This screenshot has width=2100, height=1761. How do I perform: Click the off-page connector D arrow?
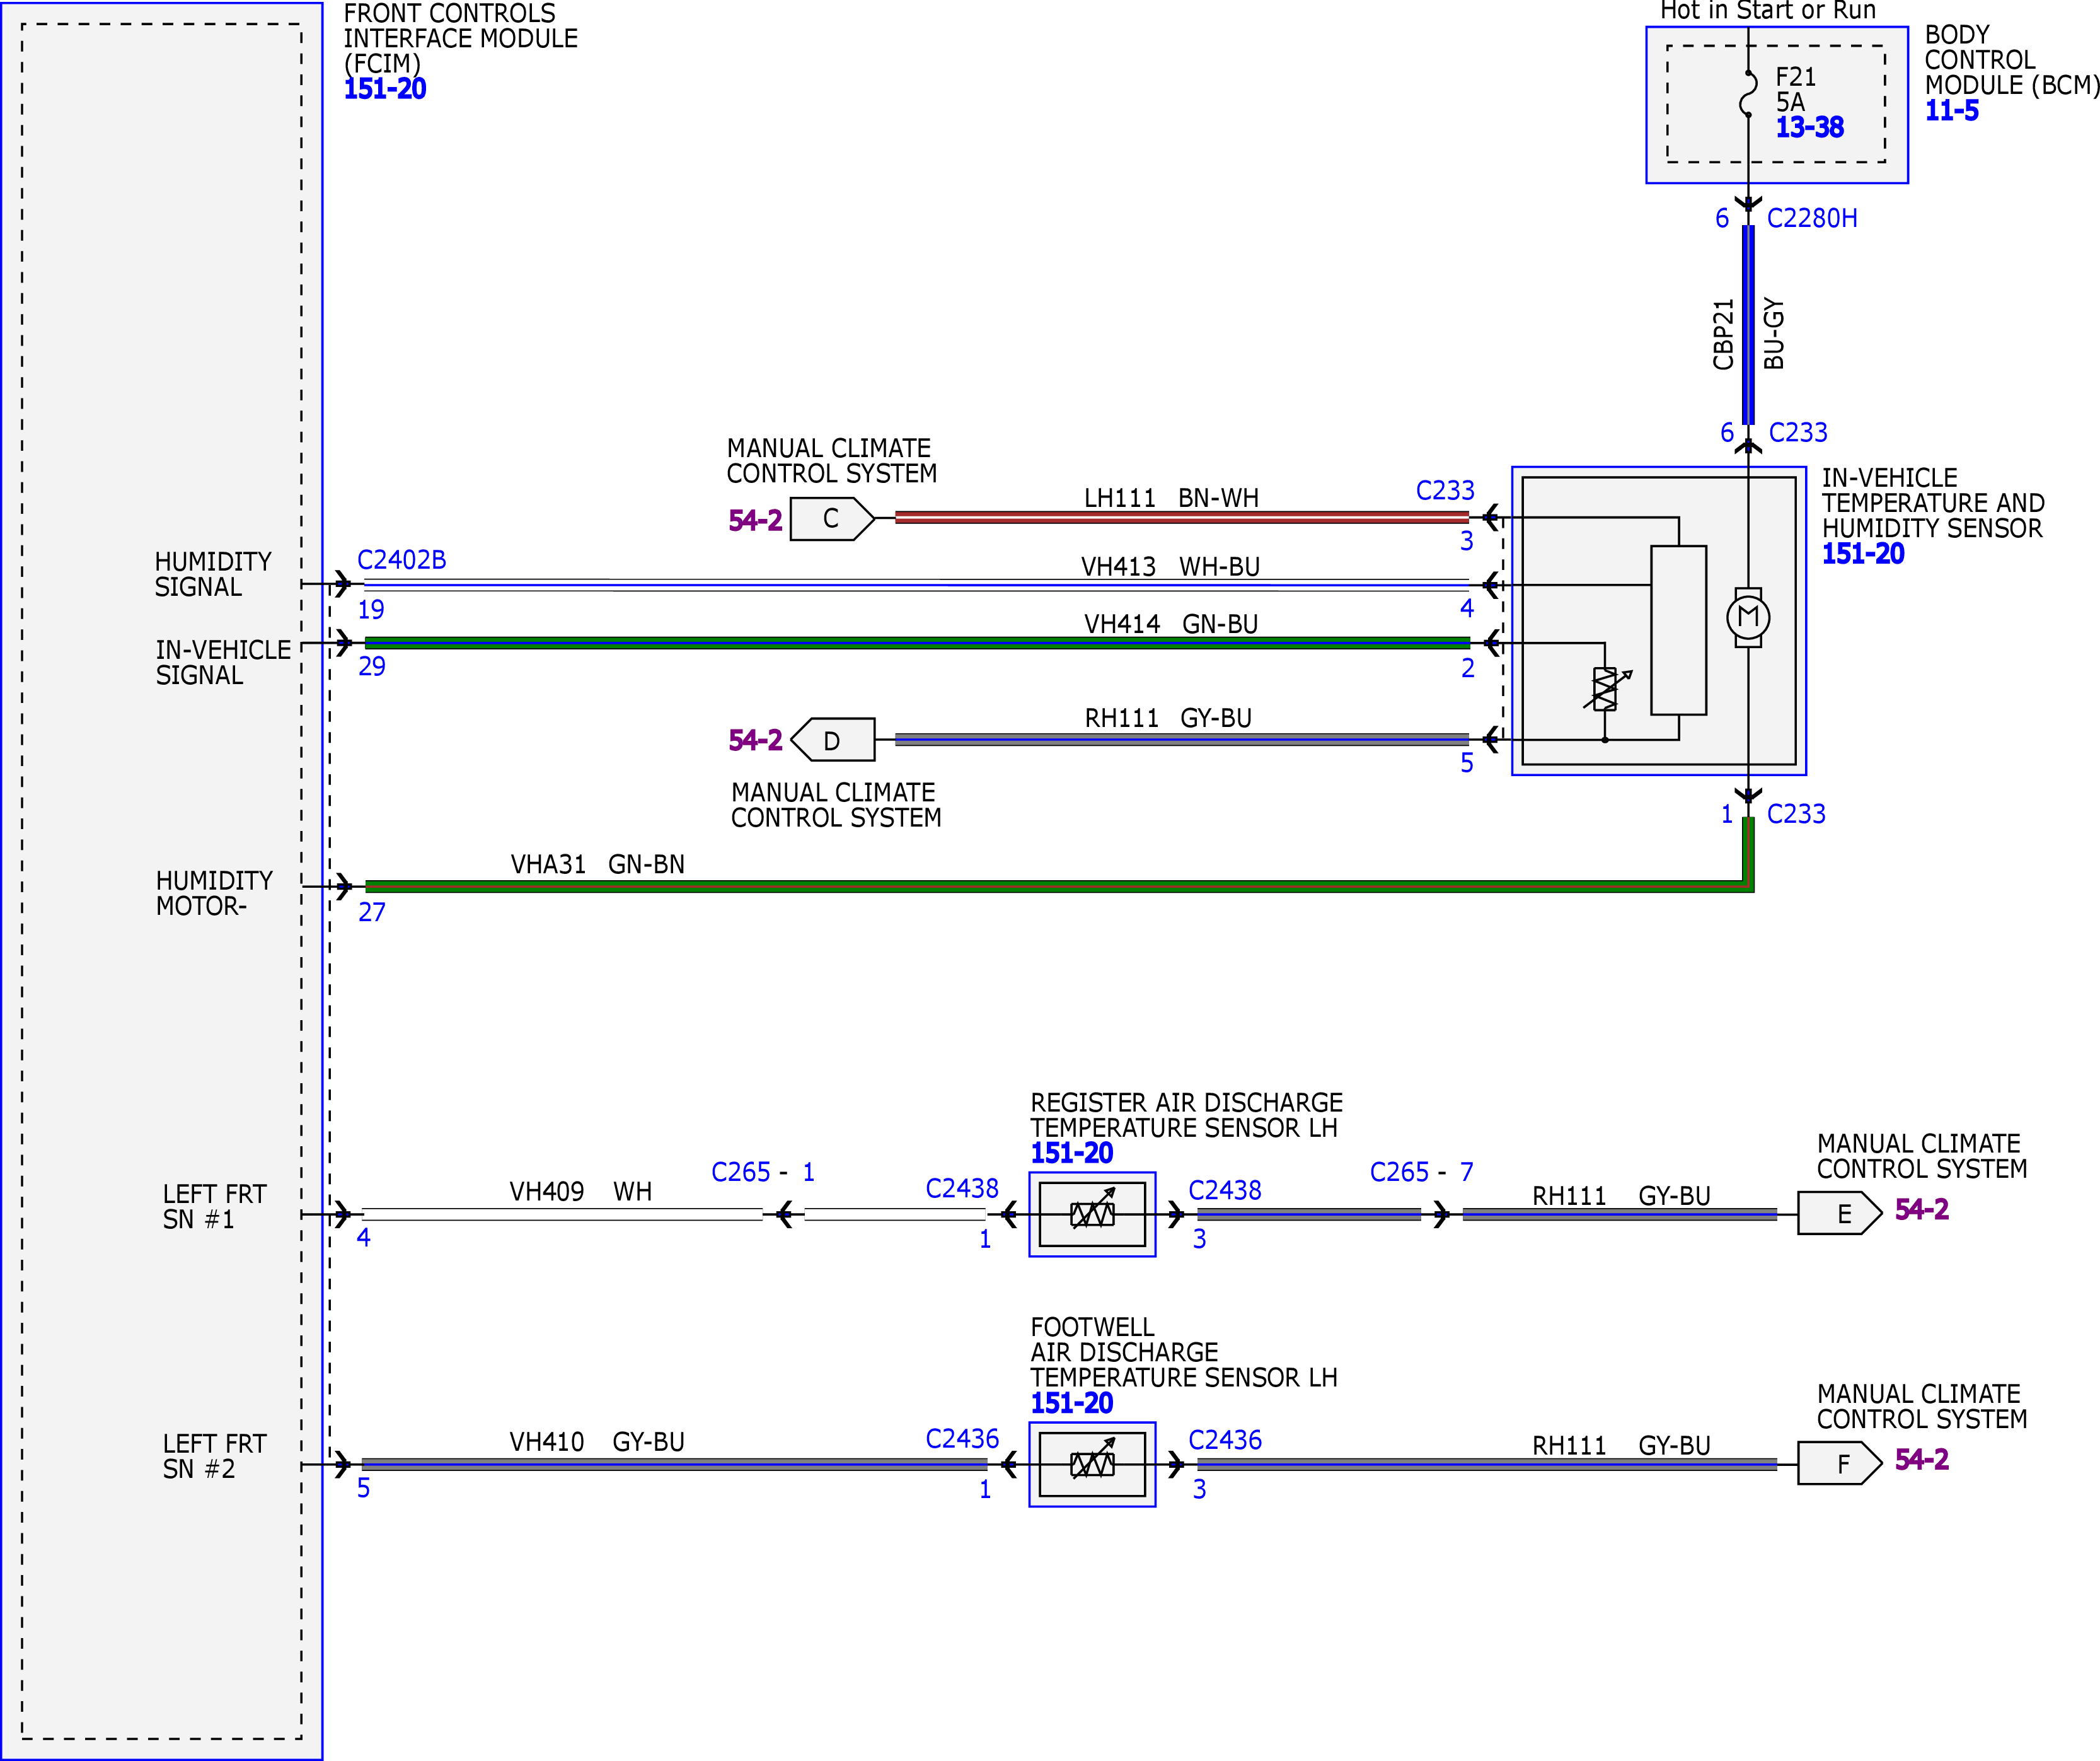coord(832,740)
